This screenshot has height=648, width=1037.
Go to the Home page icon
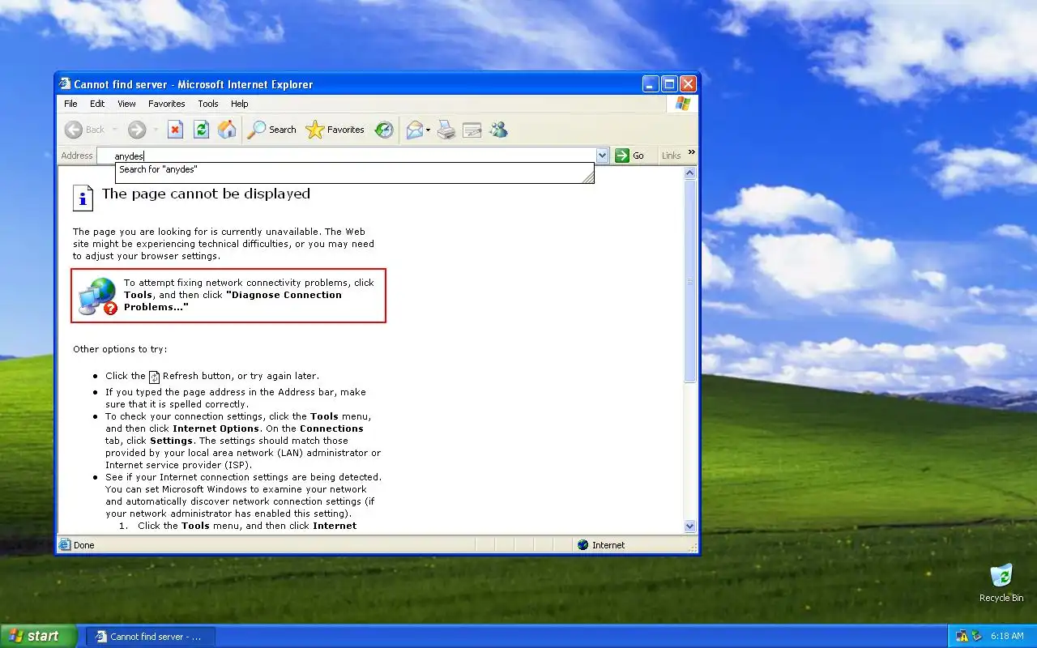[228, 130]
